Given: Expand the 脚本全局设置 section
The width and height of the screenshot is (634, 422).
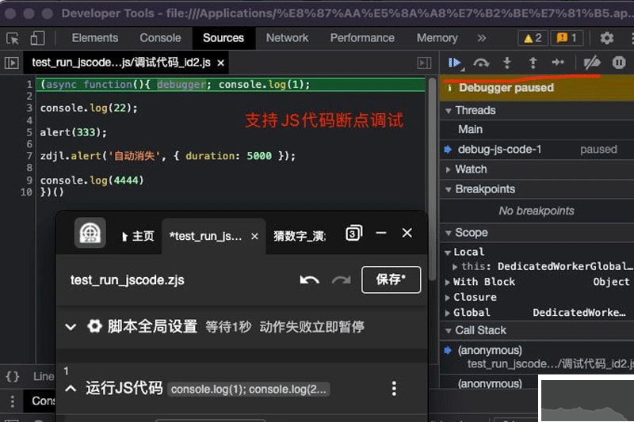Looking at the screenshot, I should tap(71, 326).
